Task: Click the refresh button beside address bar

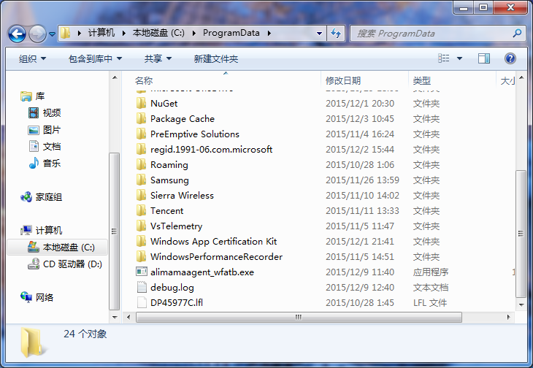Action: coord(336,34)
